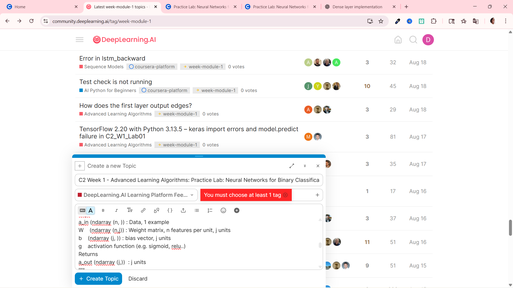Toggle bold formatting in the composer toolbar
This screenshot has width=513, height=288.
click(x=103, y=210)
